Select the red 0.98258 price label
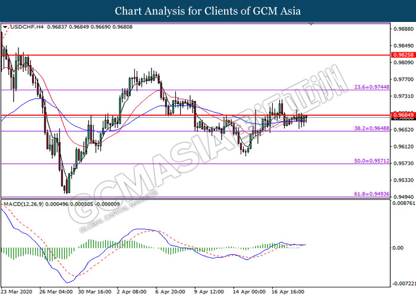 point(404,55)
